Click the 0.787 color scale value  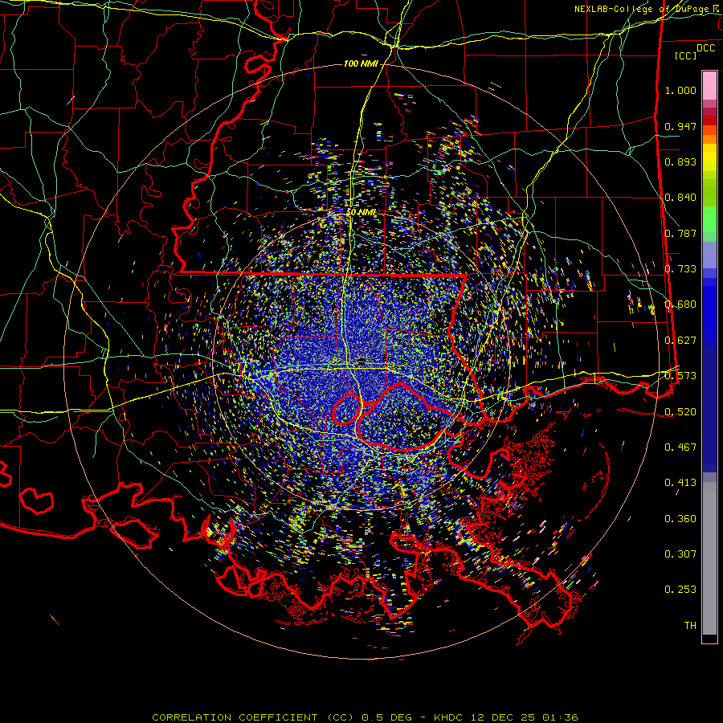pyautogui.click(x=680, y=233)
